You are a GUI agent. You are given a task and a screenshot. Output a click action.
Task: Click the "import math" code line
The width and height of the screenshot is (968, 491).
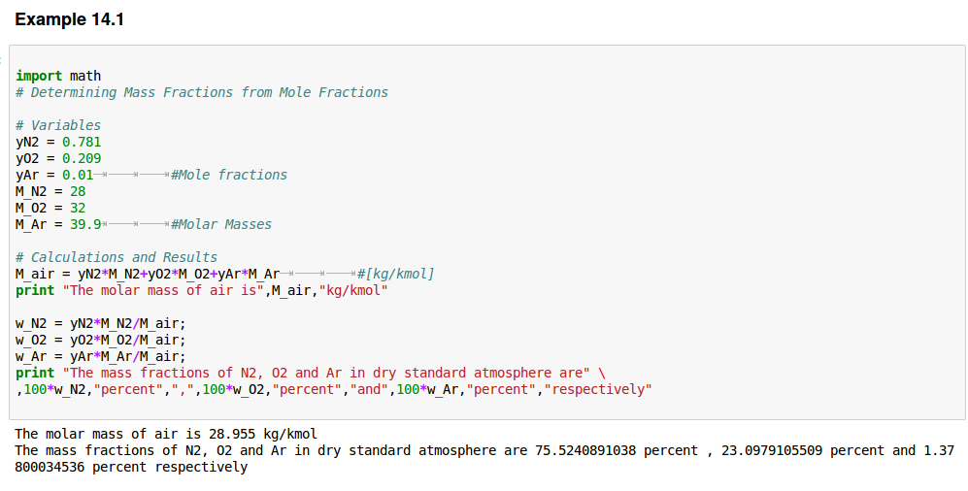pos(58,76)
